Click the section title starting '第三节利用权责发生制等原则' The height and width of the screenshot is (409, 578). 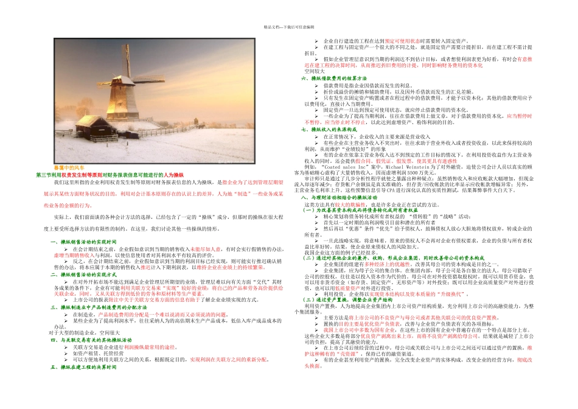click(x=110, y=175)
